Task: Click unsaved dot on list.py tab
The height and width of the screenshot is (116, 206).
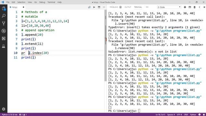Action: point(23,7)
